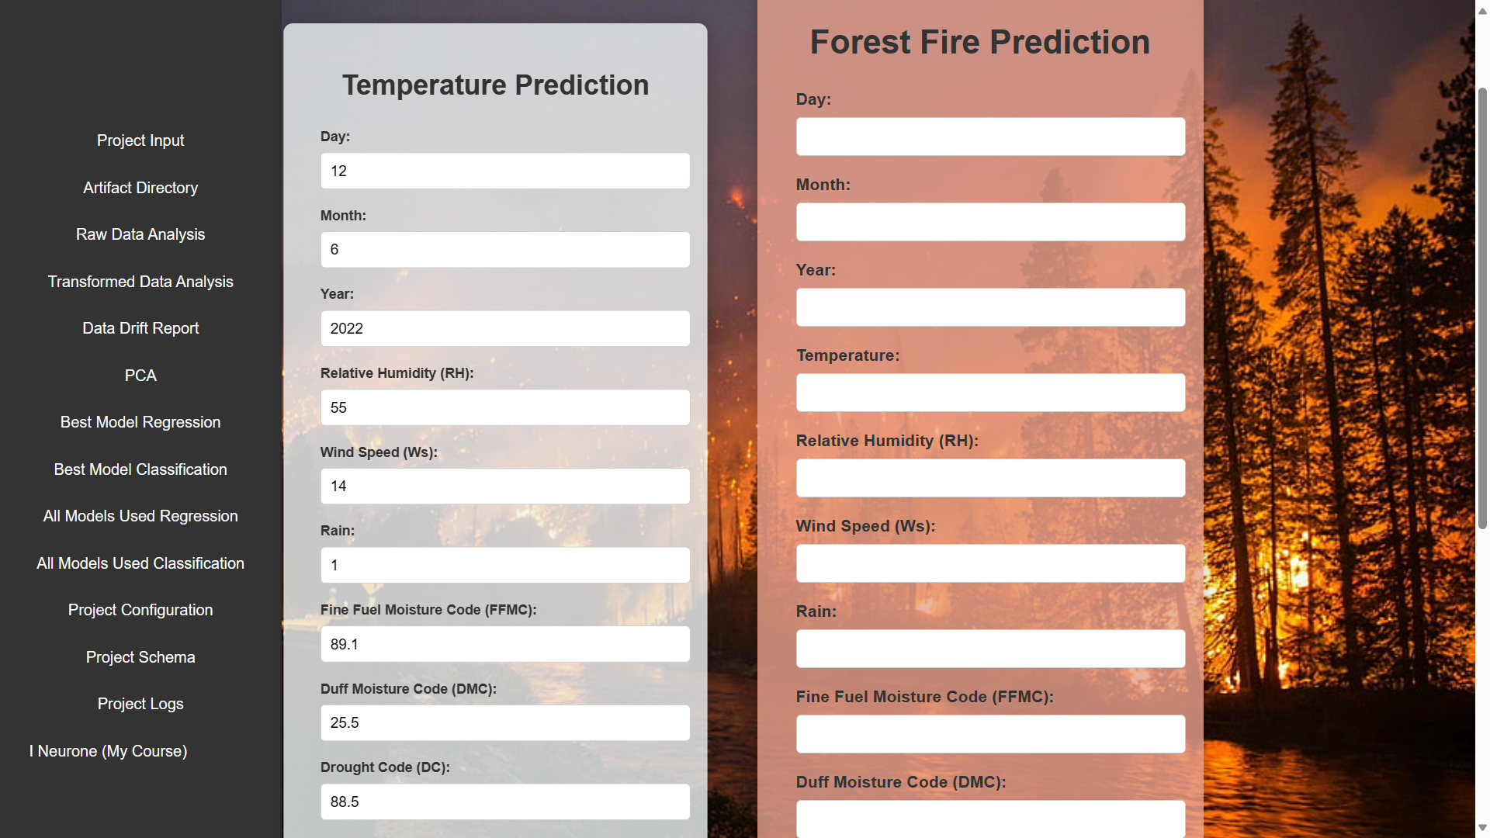View All Models Used Classification
The height and width of the screenshot is (838, 1490).
(x=140, y=563)
